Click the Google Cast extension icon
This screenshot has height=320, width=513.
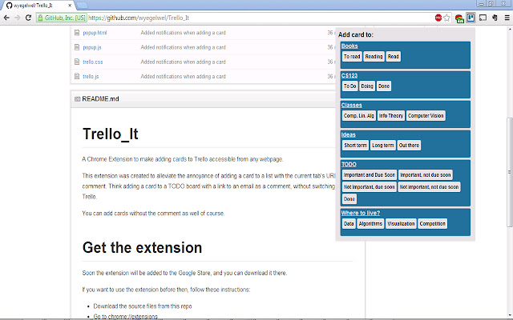(483, 17)
